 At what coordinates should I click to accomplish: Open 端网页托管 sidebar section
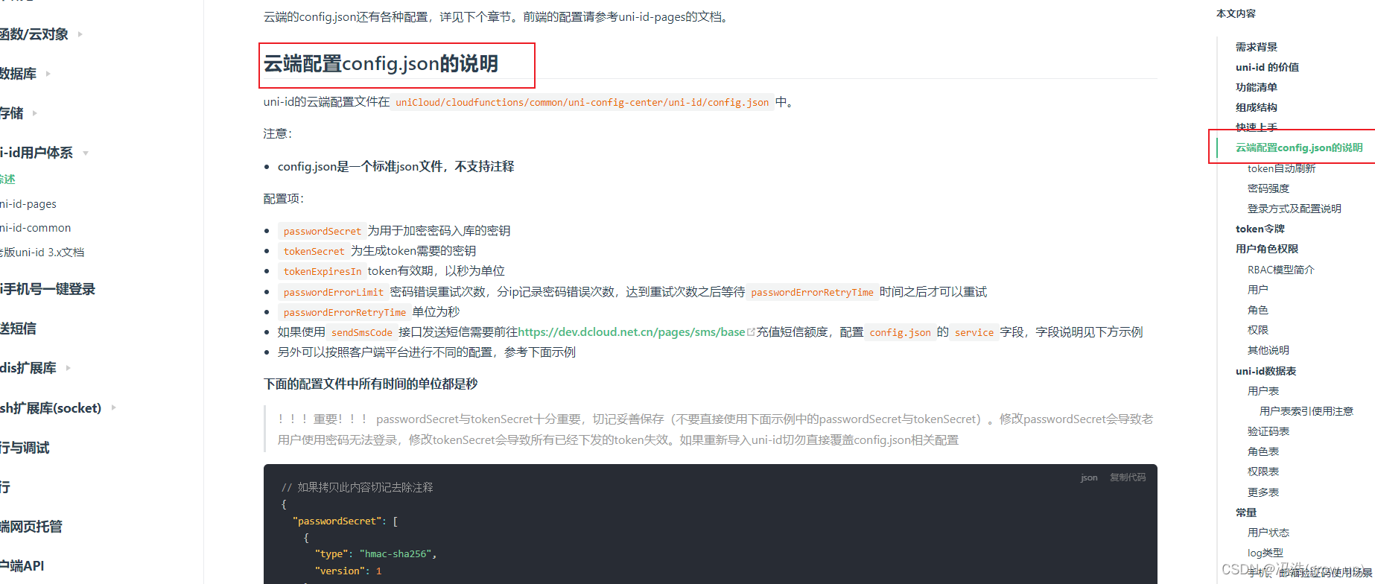pos(31,527)
